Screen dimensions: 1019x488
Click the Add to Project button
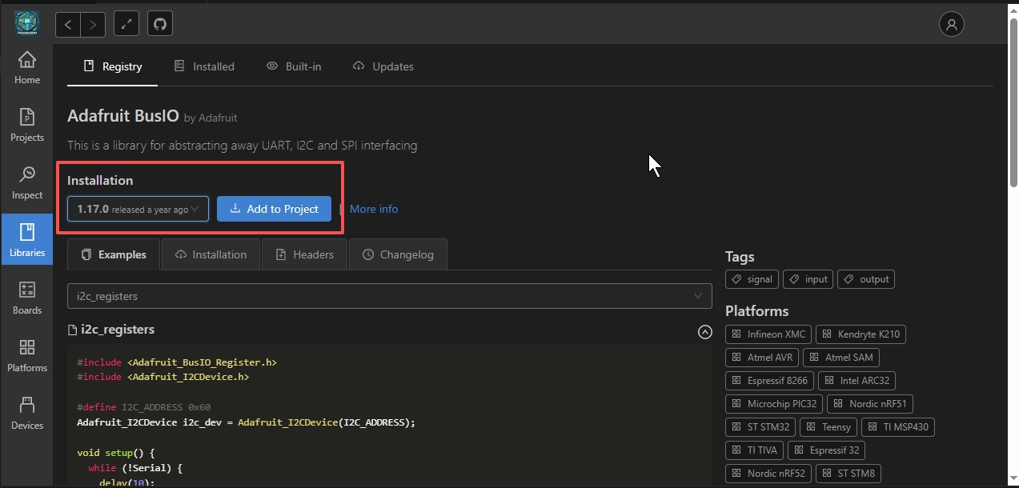coord(274,209)
